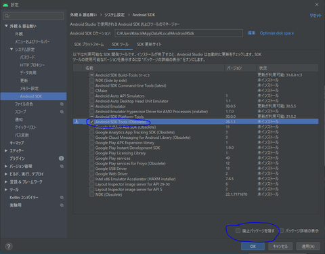Select Android SDK in the settings tree
The image size is (325, 254).
point(33,96)
